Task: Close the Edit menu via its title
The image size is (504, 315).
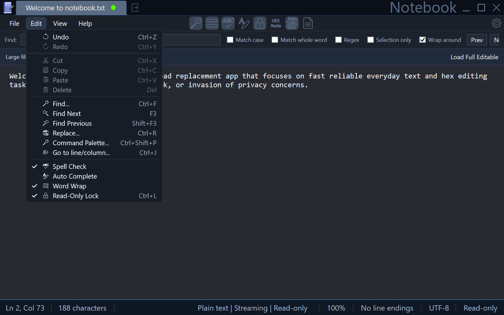Action: (x=36, y=23)
